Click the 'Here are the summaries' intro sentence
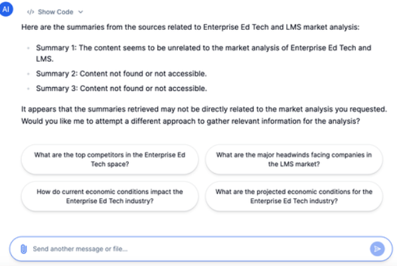Image resolution: width=397 pixels, height=266 pixels. point(191,27)
